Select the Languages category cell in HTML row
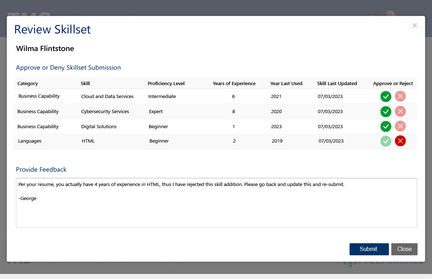The image size is (432, 279). [x=30, y=141]
